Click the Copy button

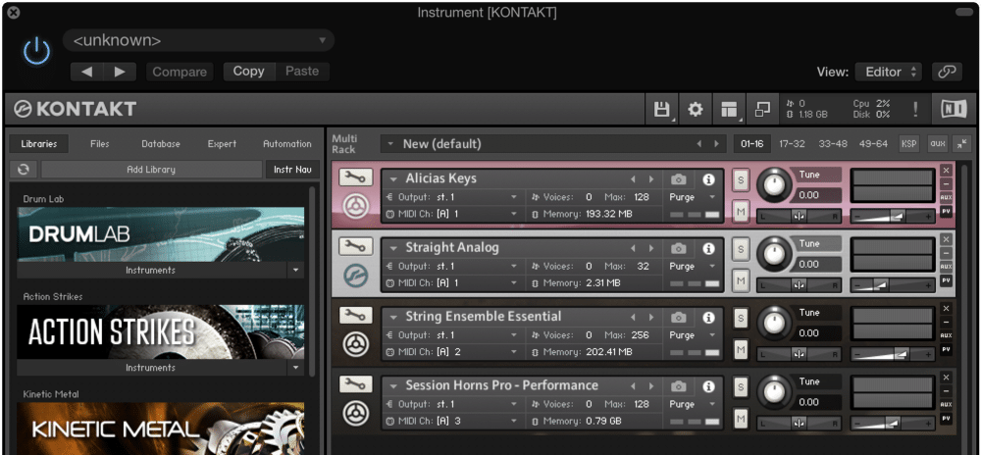[248, 72]
